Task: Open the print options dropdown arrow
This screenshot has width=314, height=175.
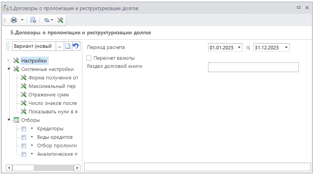Action: click(22, 20)
